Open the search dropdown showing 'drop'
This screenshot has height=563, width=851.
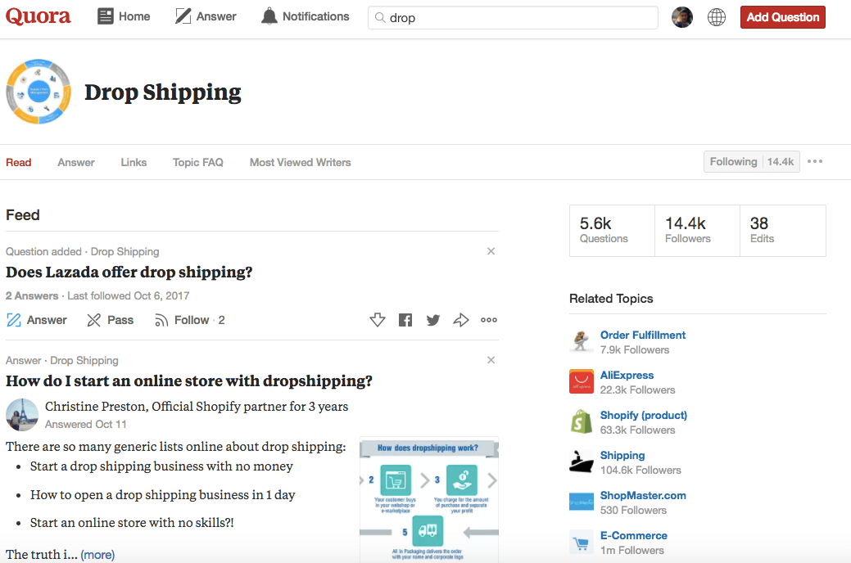[513, 16]
